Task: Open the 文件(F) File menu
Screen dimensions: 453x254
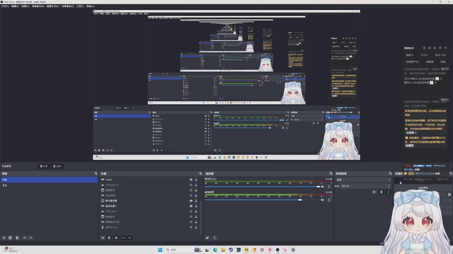Action: (x=5, y=6)
